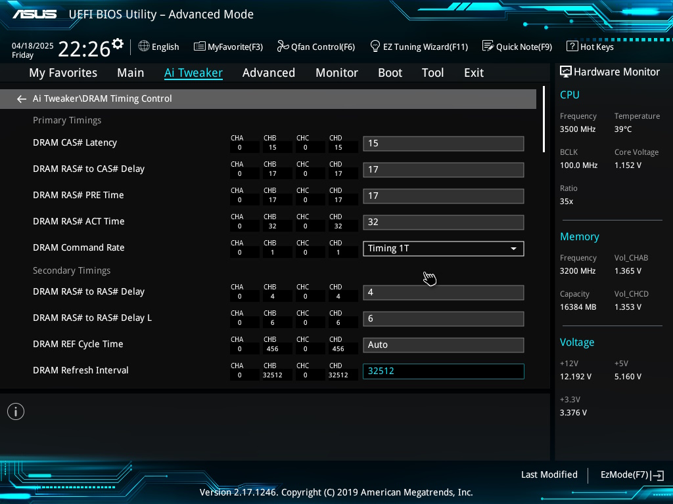
Task: Edit the DRAM RAS# to RAS# Delay L field
Action: tap(444, 319)
